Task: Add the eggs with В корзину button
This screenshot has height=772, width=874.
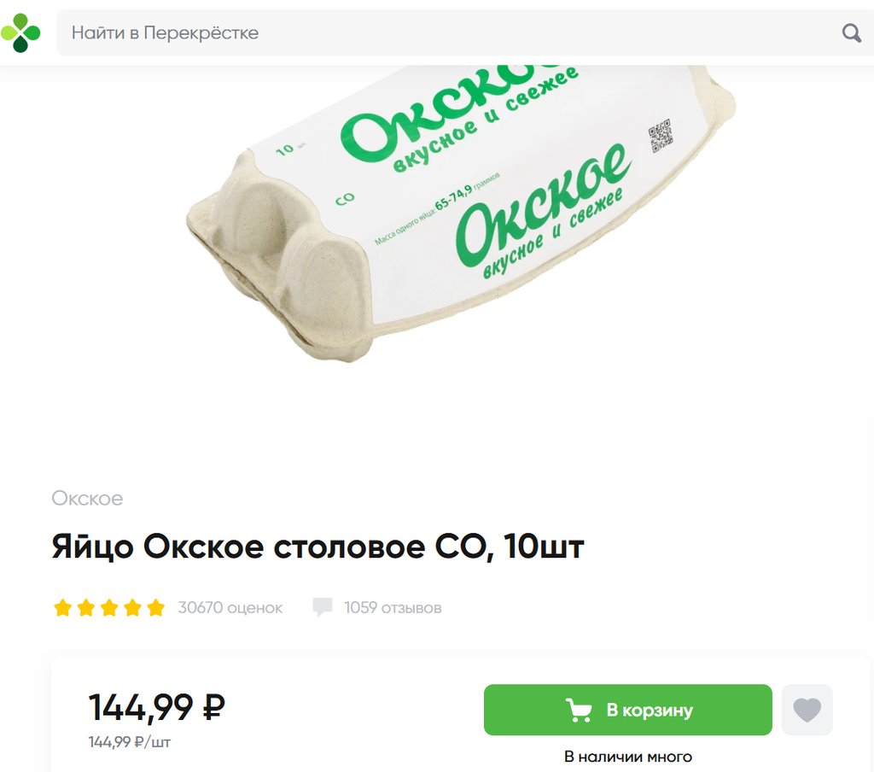Action: pos(627,710)
